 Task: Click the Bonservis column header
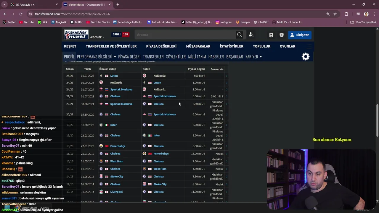point(217,69)
